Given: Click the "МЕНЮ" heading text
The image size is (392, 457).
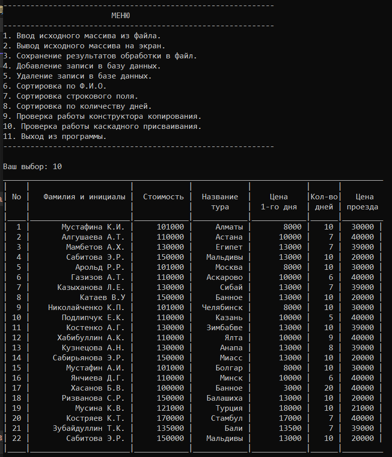Looking at the screenshot, I should tap(121, 16).
